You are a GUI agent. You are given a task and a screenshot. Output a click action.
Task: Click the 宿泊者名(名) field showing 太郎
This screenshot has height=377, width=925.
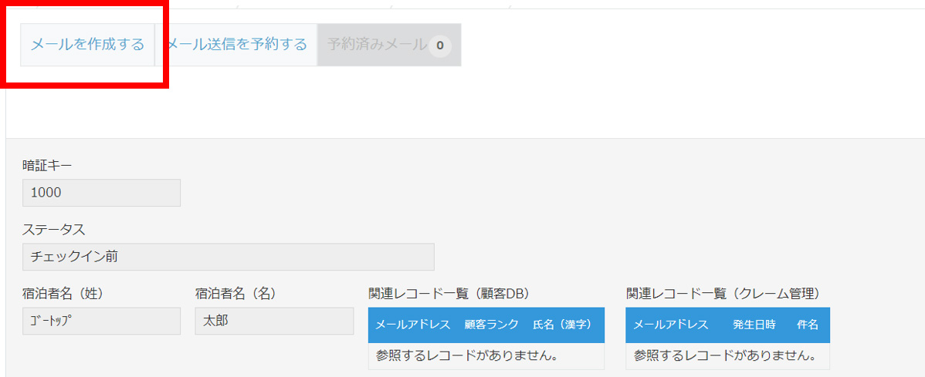[274, 321]
